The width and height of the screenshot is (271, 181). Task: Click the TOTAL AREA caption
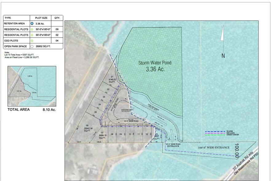click(19, 110)
